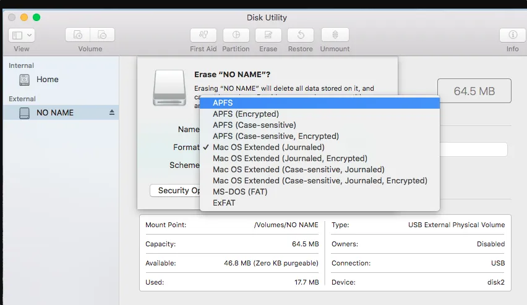Click the Capacity value 64.5 MB
Viewport: 527px width, 305px height.
305,244
